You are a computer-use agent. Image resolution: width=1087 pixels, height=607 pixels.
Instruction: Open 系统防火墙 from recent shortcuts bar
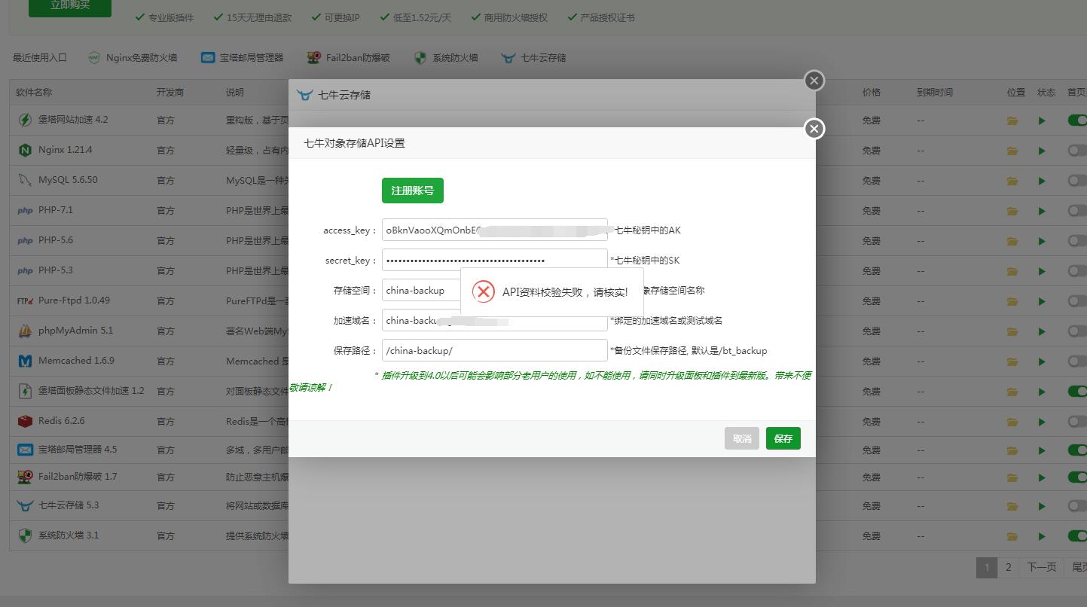pyautogui.click(x=446, y=57)
